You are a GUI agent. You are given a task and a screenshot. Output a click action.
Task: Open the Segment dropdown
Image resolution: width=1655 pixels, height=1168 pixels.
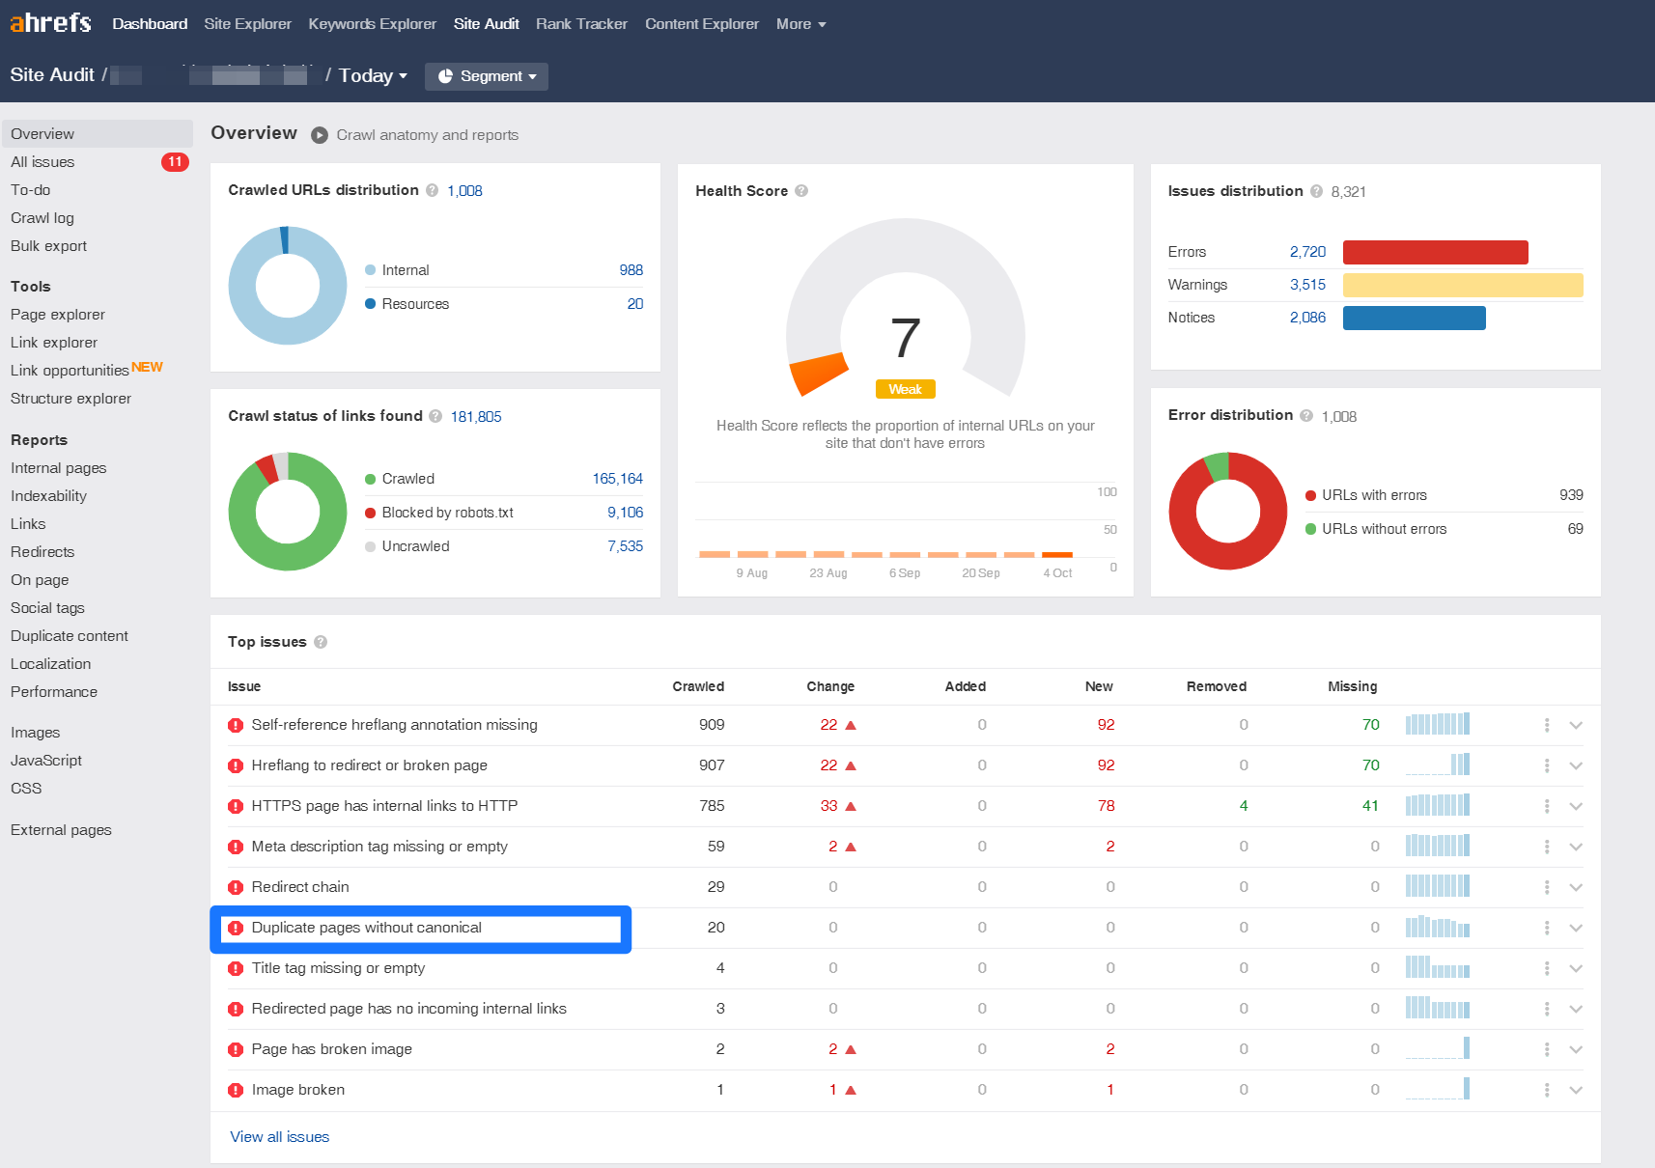487,76
